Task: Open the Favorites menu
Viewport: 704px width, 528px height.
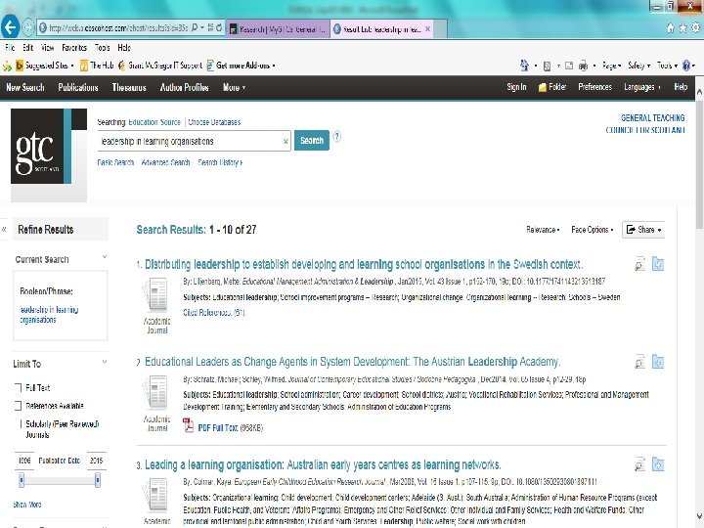Action: (74, 47)
